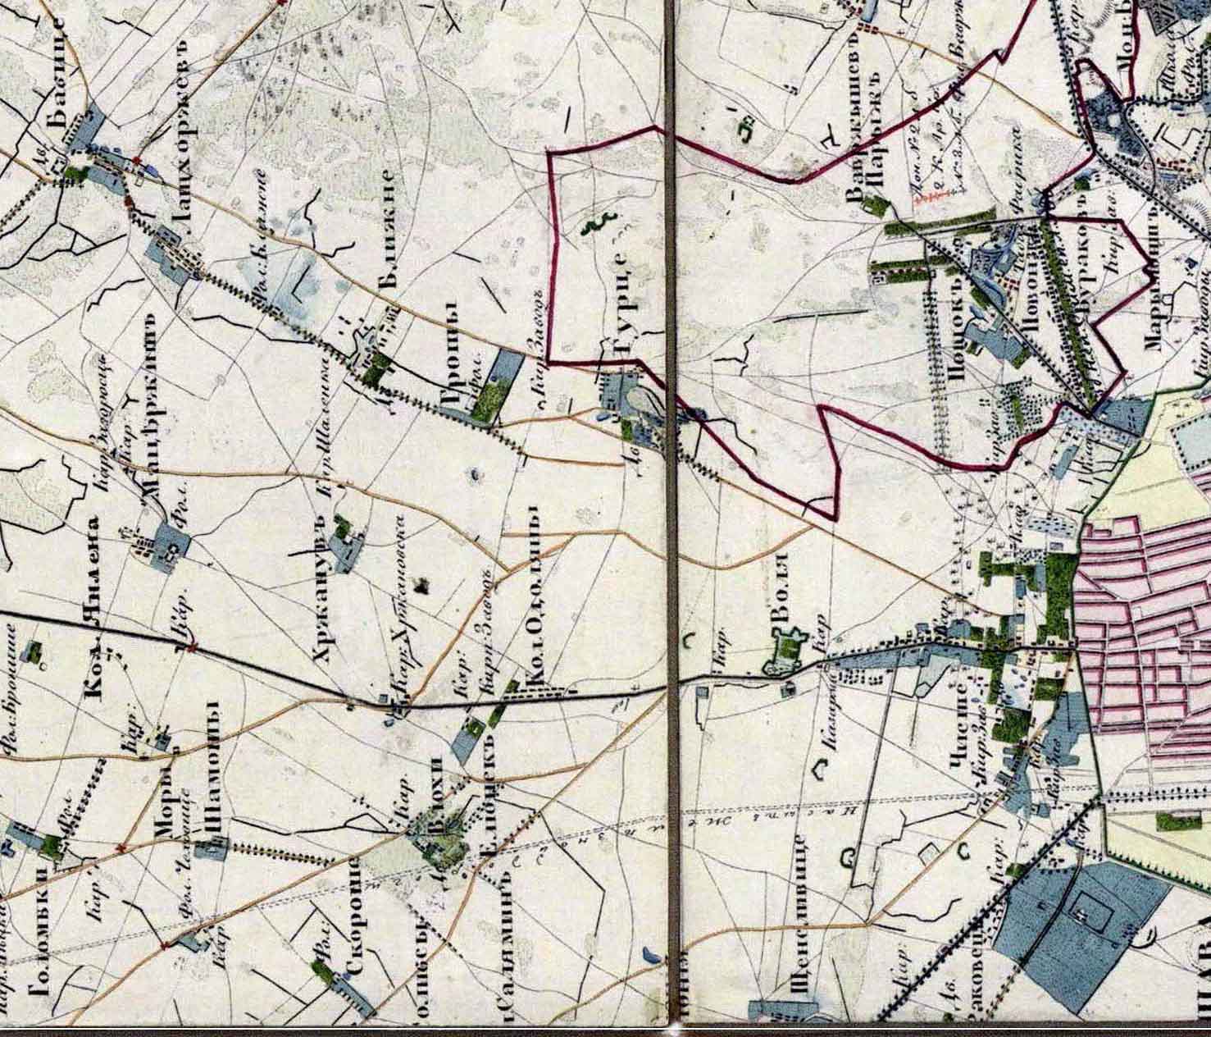Select the Марымонтъ label

pos(1154,277)
